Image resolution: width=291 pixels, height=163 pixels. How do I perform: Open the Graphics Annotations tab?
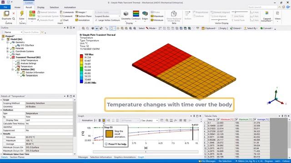(x=125, y=157)
